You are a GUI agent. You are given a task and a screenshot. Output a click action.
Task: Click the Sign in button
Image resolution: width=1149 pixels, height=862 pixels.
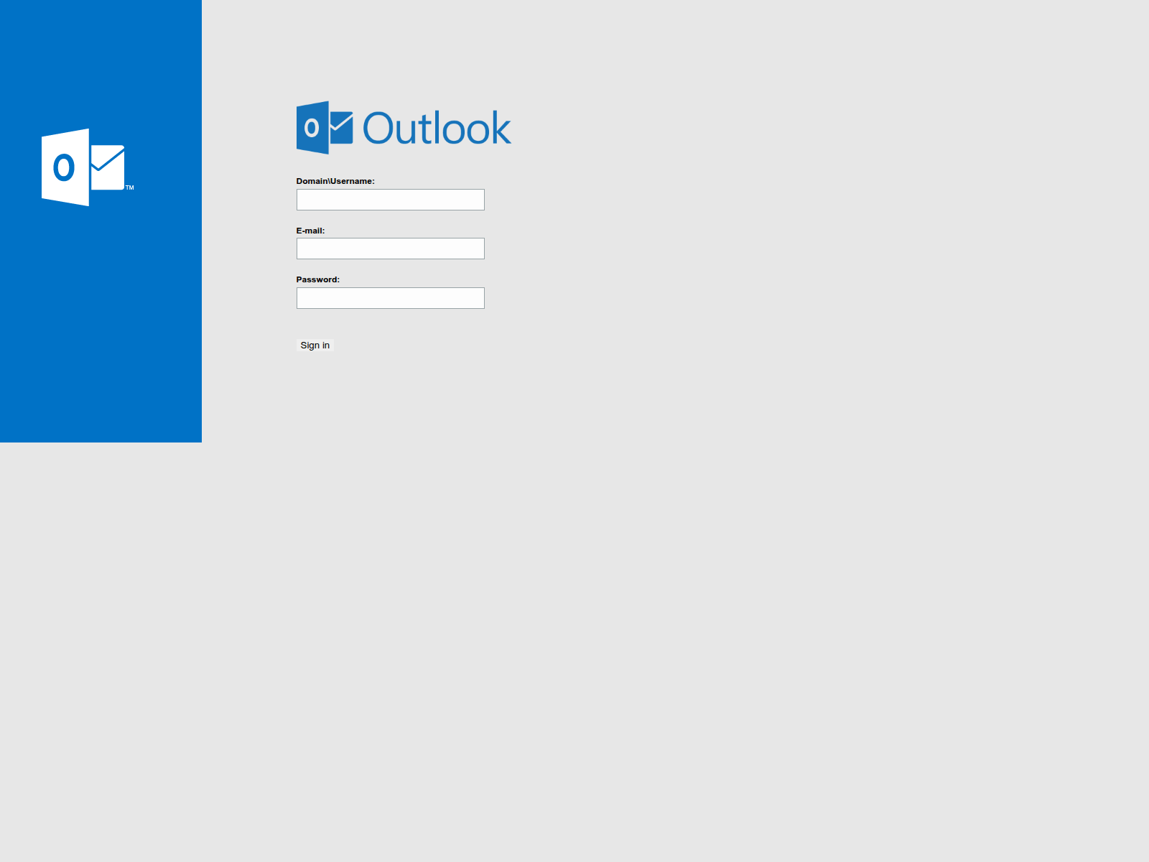315,346
